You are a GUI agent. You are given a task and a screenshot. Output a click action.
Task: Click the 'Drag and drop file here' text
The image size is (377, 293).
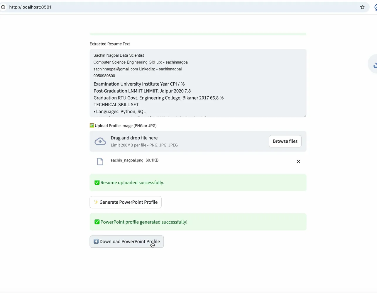point(134,138)
